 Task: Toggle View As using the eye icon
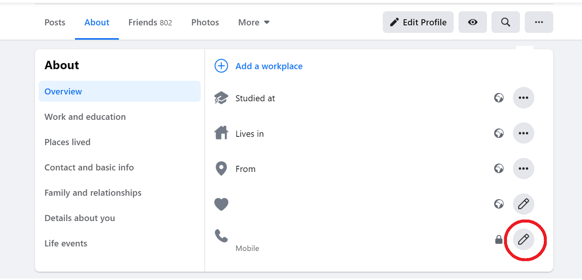[472, 22]
